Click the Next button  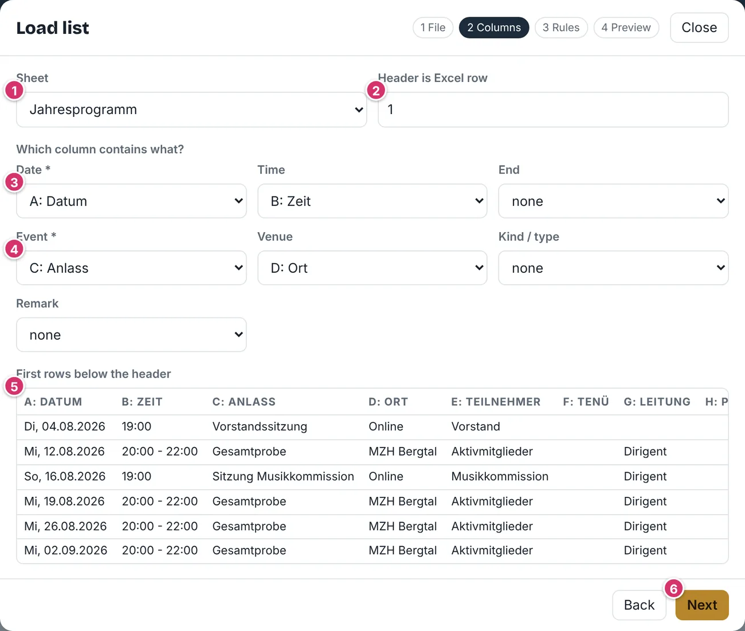pyautogui.click(x=702, y=605)
